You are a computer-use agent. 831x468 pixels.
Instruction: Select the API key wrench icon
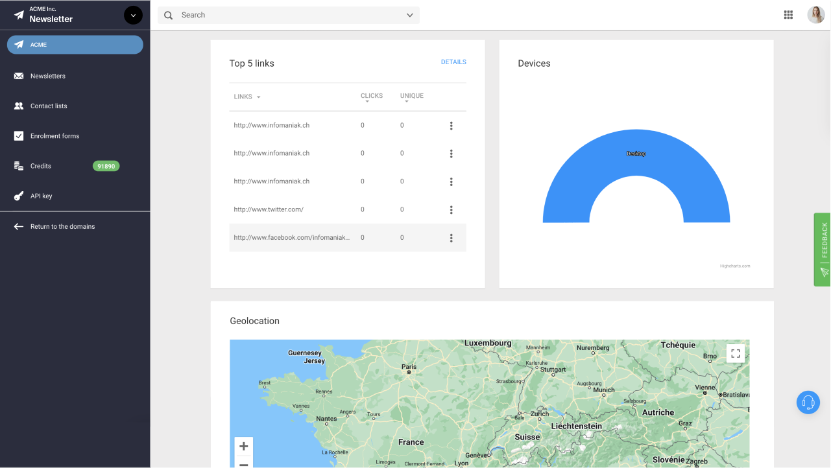(19, 195)
